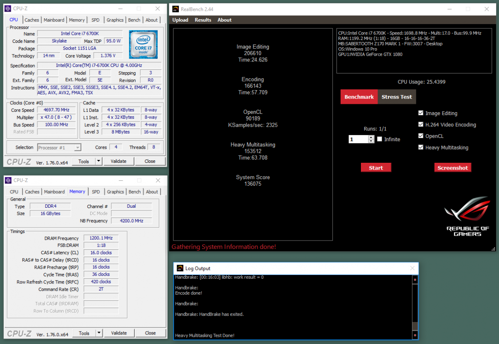Click the Core Voltage value 1.376 V

(108, 56)
